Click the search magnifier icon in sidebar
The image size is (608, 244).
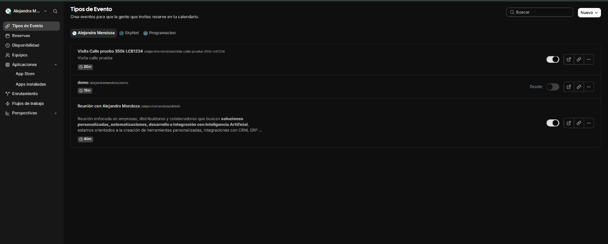55,11
